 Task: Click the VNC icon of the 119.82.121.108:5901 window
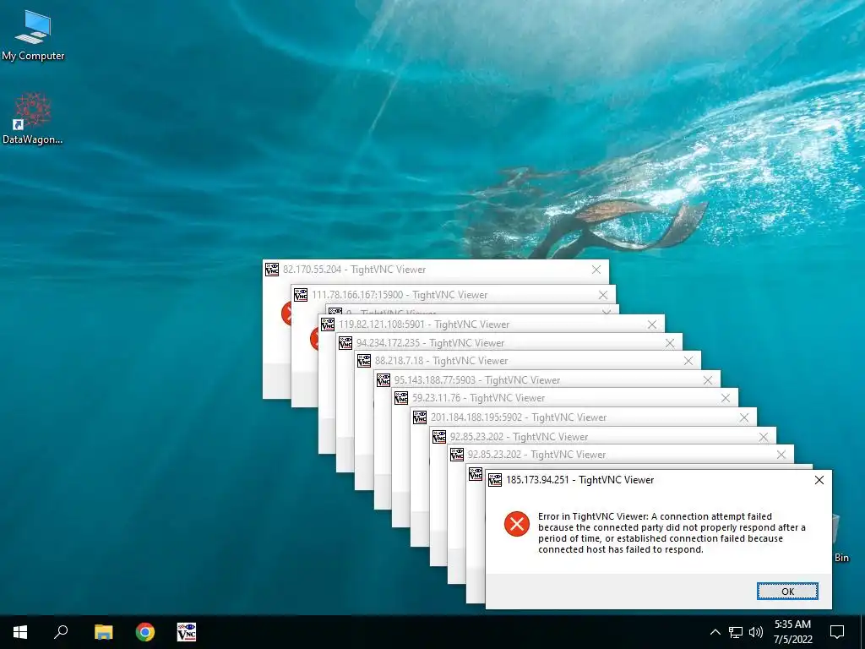click(328, 324)
